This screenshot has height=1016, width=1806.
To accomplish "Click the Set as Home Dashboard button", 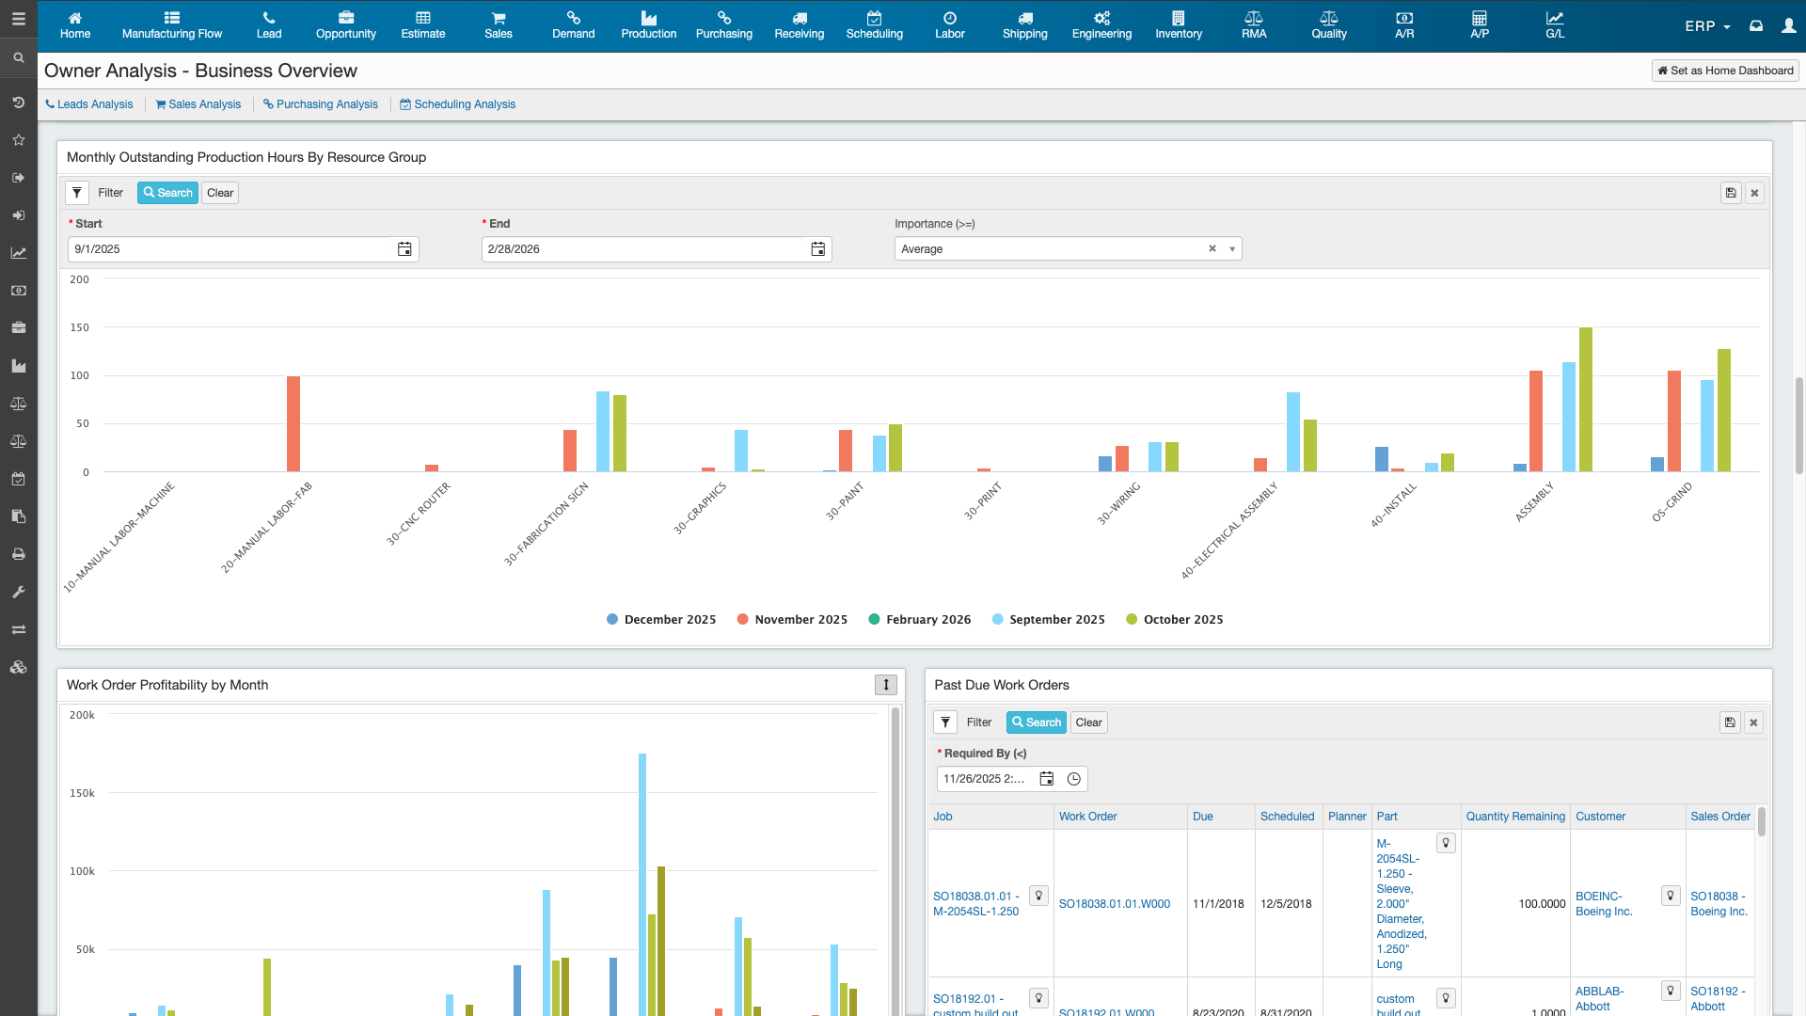I will click(x=1724, y=70).
